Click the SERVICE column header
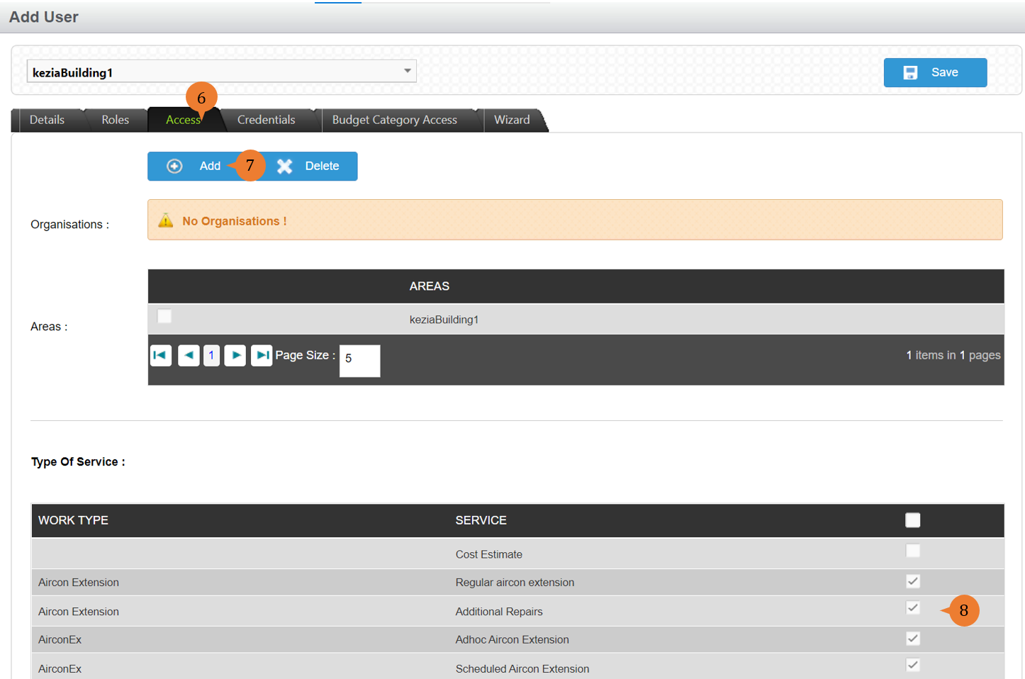 tap(481, 520)
